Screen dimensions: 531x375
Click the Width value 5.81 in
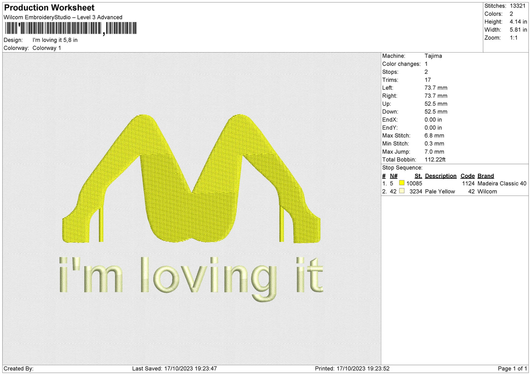(x=518, y=30)
